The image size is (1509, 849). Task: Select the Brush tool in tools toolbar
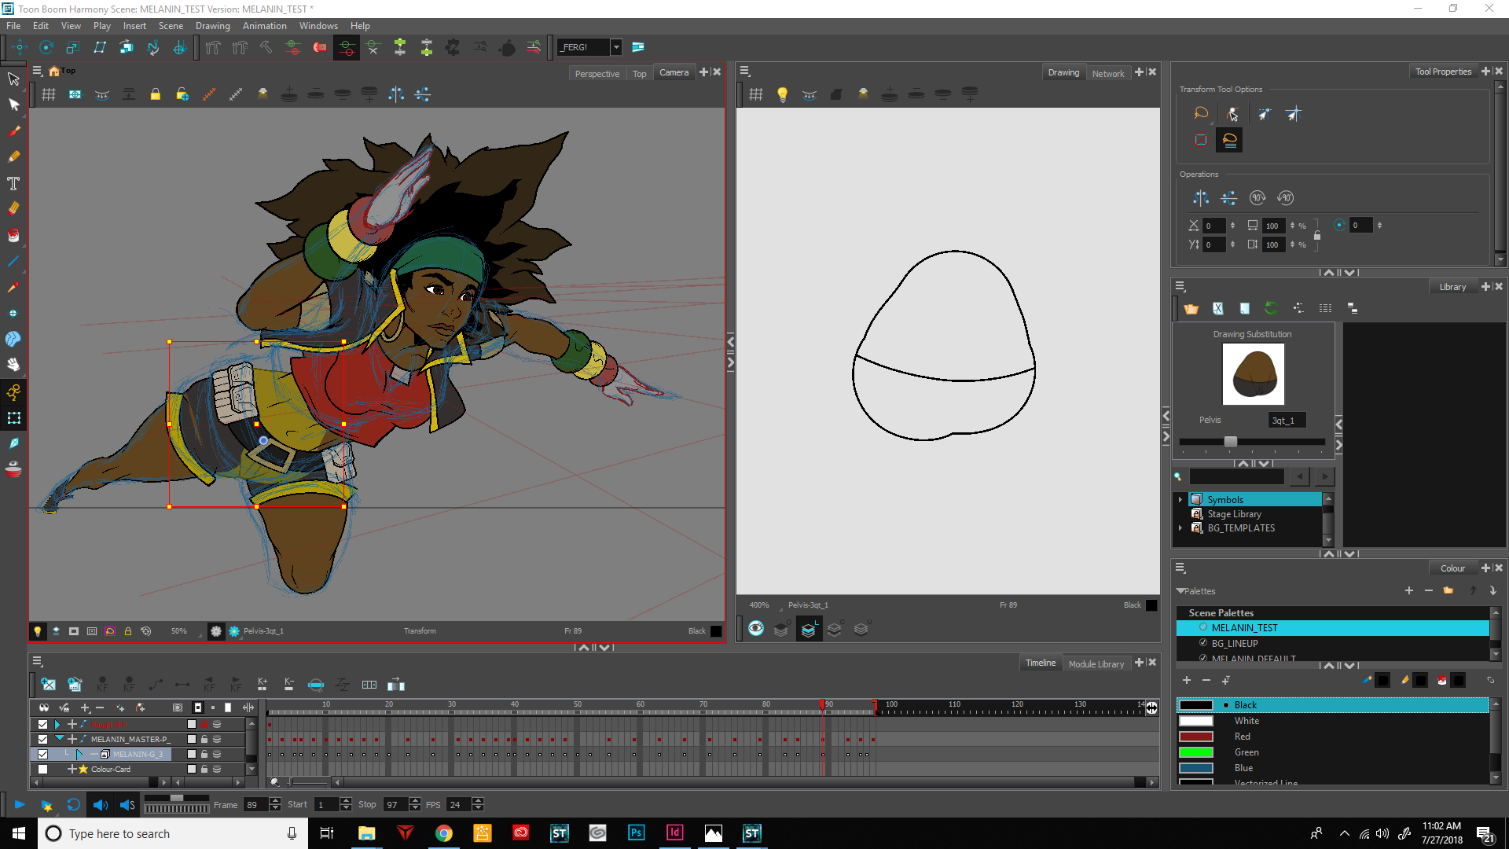[13, 131]
